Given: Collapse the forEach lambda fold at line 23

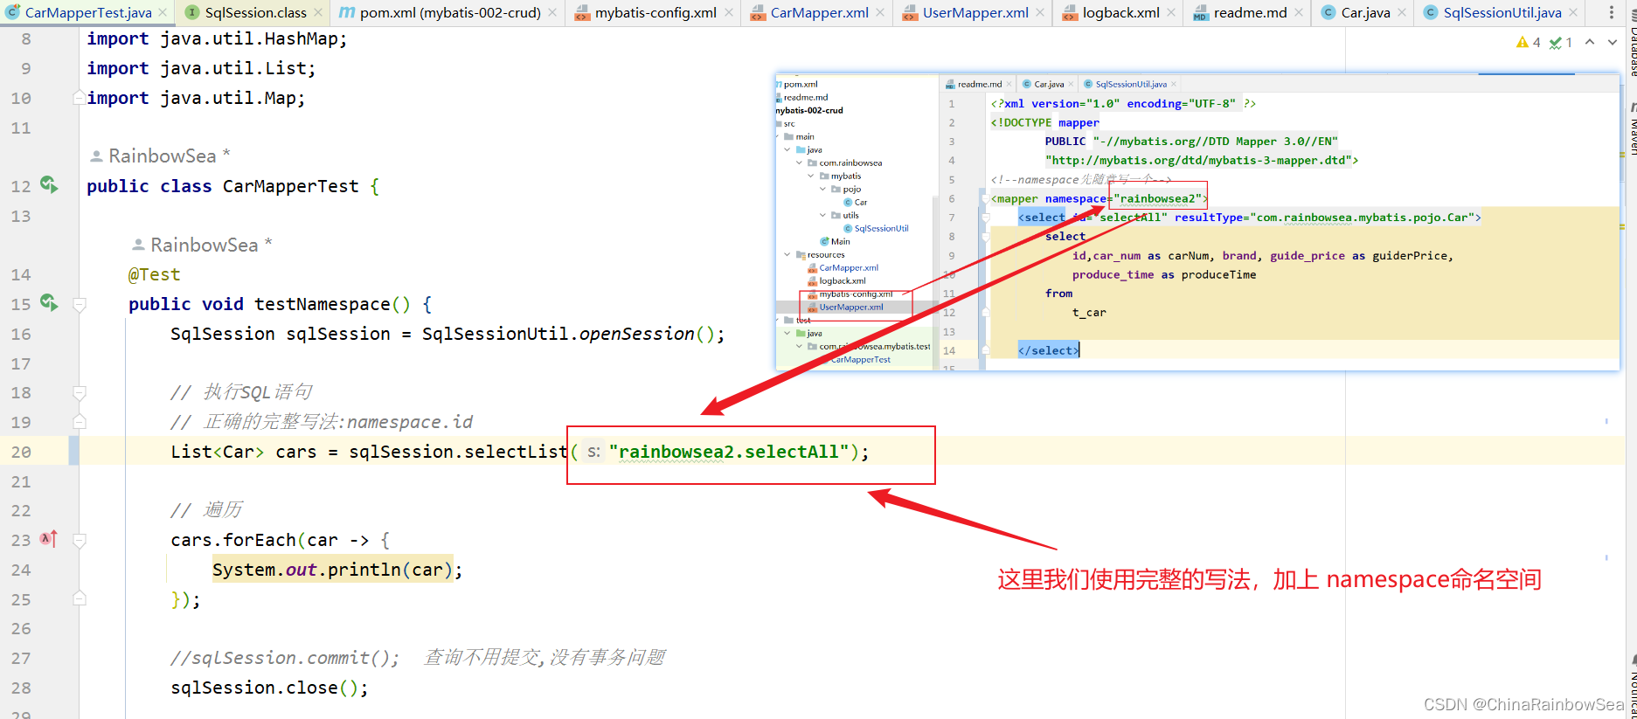Looking at the screenshot, I should [x=80, y=540].
